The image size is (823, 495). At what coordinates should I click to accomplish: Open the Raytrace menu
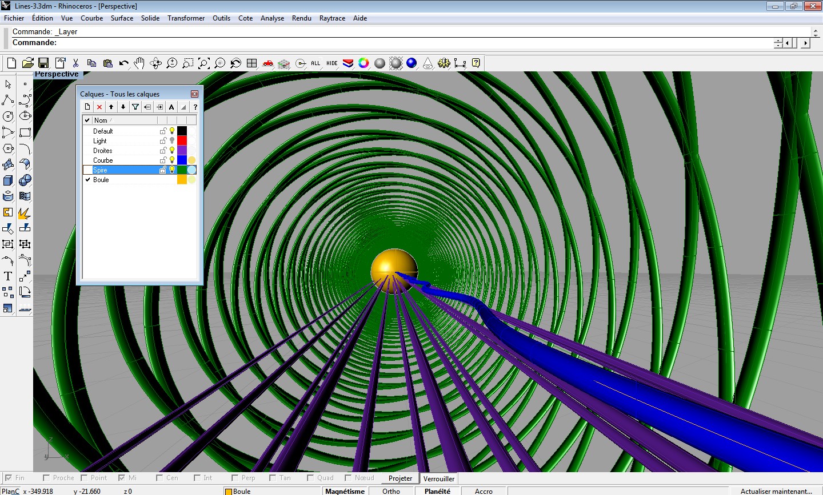[332, 18]
